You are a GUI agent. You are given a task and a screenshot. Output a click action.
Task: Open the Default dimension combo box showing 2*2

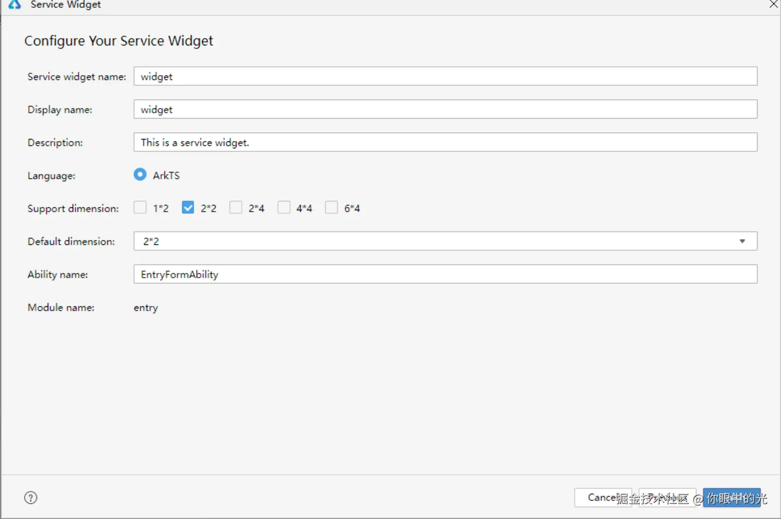(446, 241)
